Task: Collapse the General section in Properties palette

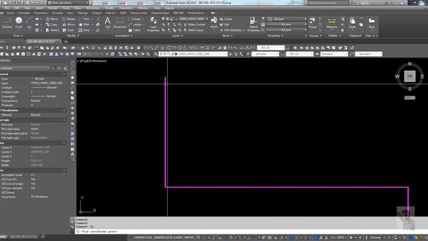Action: 64,74
